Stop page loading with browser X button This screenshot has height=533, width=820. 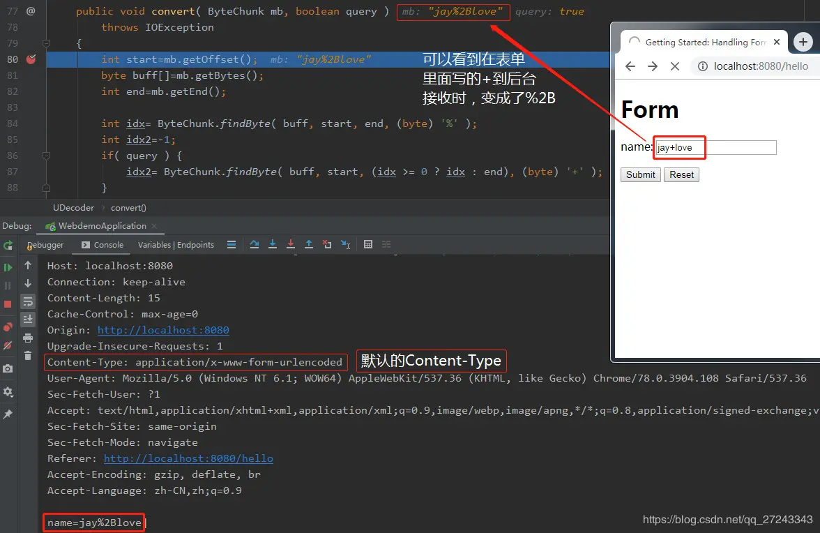(x=675, y=66)
